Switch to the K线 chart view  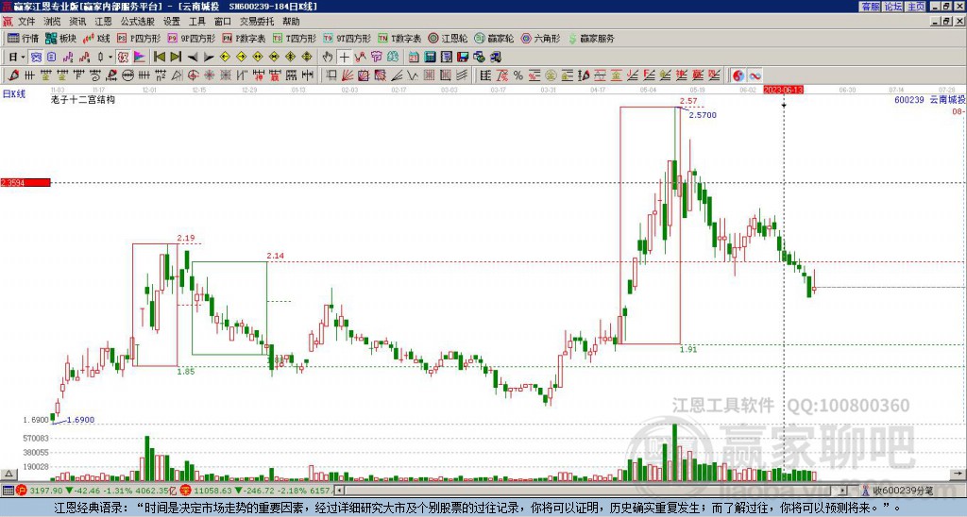pos(97,38)
